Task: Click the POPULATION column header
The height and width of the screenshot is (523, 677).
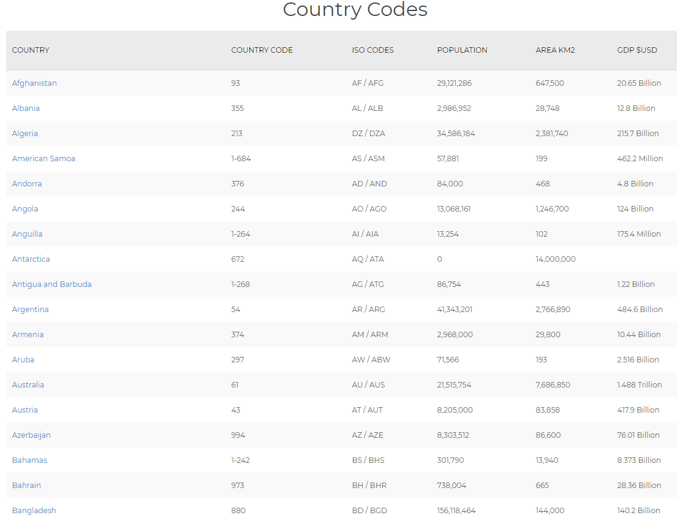Action: click(462, 50)
